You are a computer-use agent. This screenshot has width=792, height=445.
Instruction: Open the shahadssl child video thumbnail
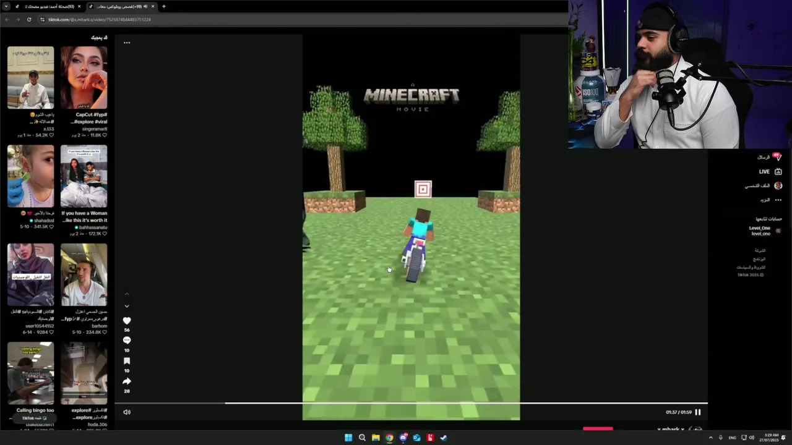pos(30,176)
